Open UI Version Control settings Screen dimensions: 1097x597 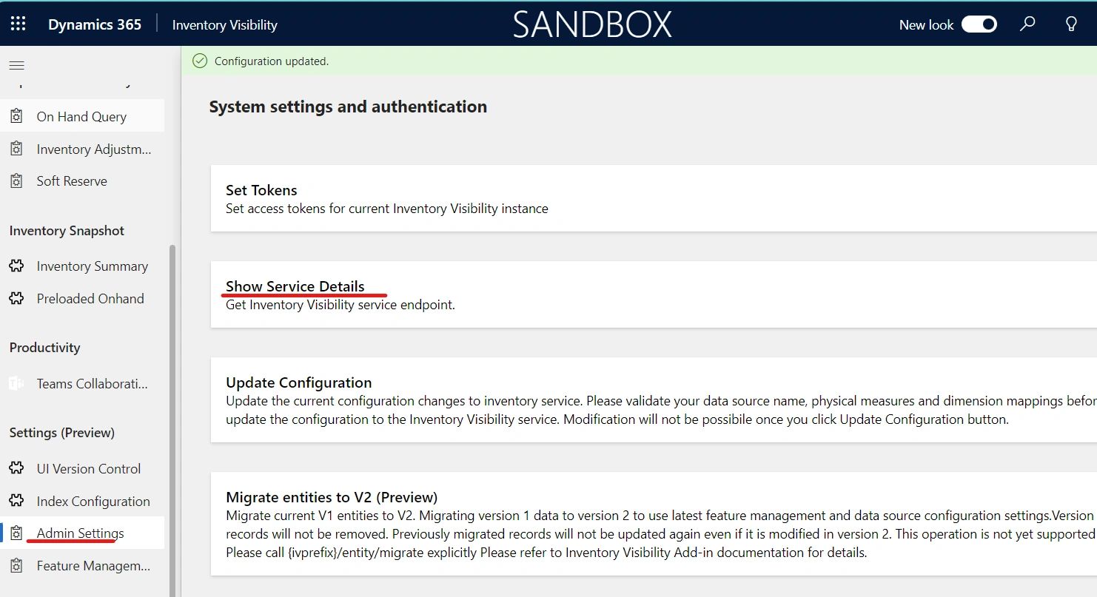88,469
